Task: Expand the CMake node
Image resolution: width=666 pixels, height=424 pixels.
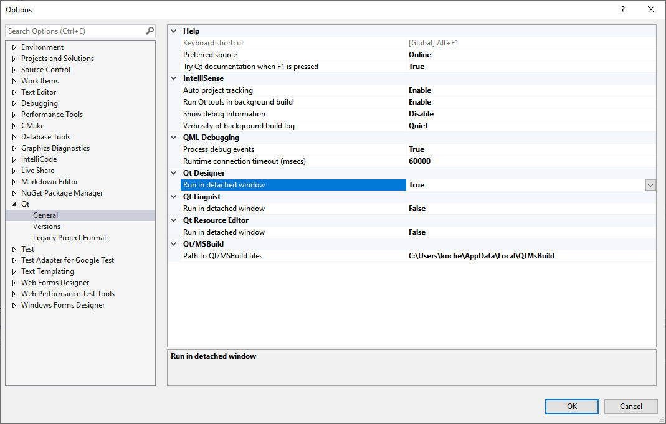Action: [14, 126]
